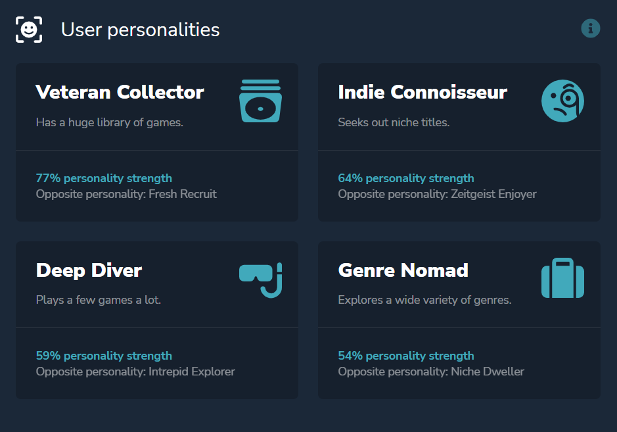Click the Indie Connoisseur monocle face icon

562,101
